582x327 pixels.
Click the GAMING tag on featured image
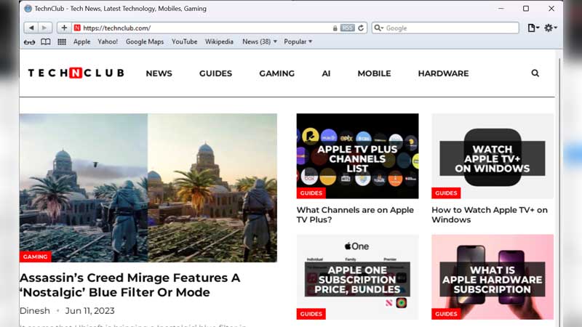[35, 257]
